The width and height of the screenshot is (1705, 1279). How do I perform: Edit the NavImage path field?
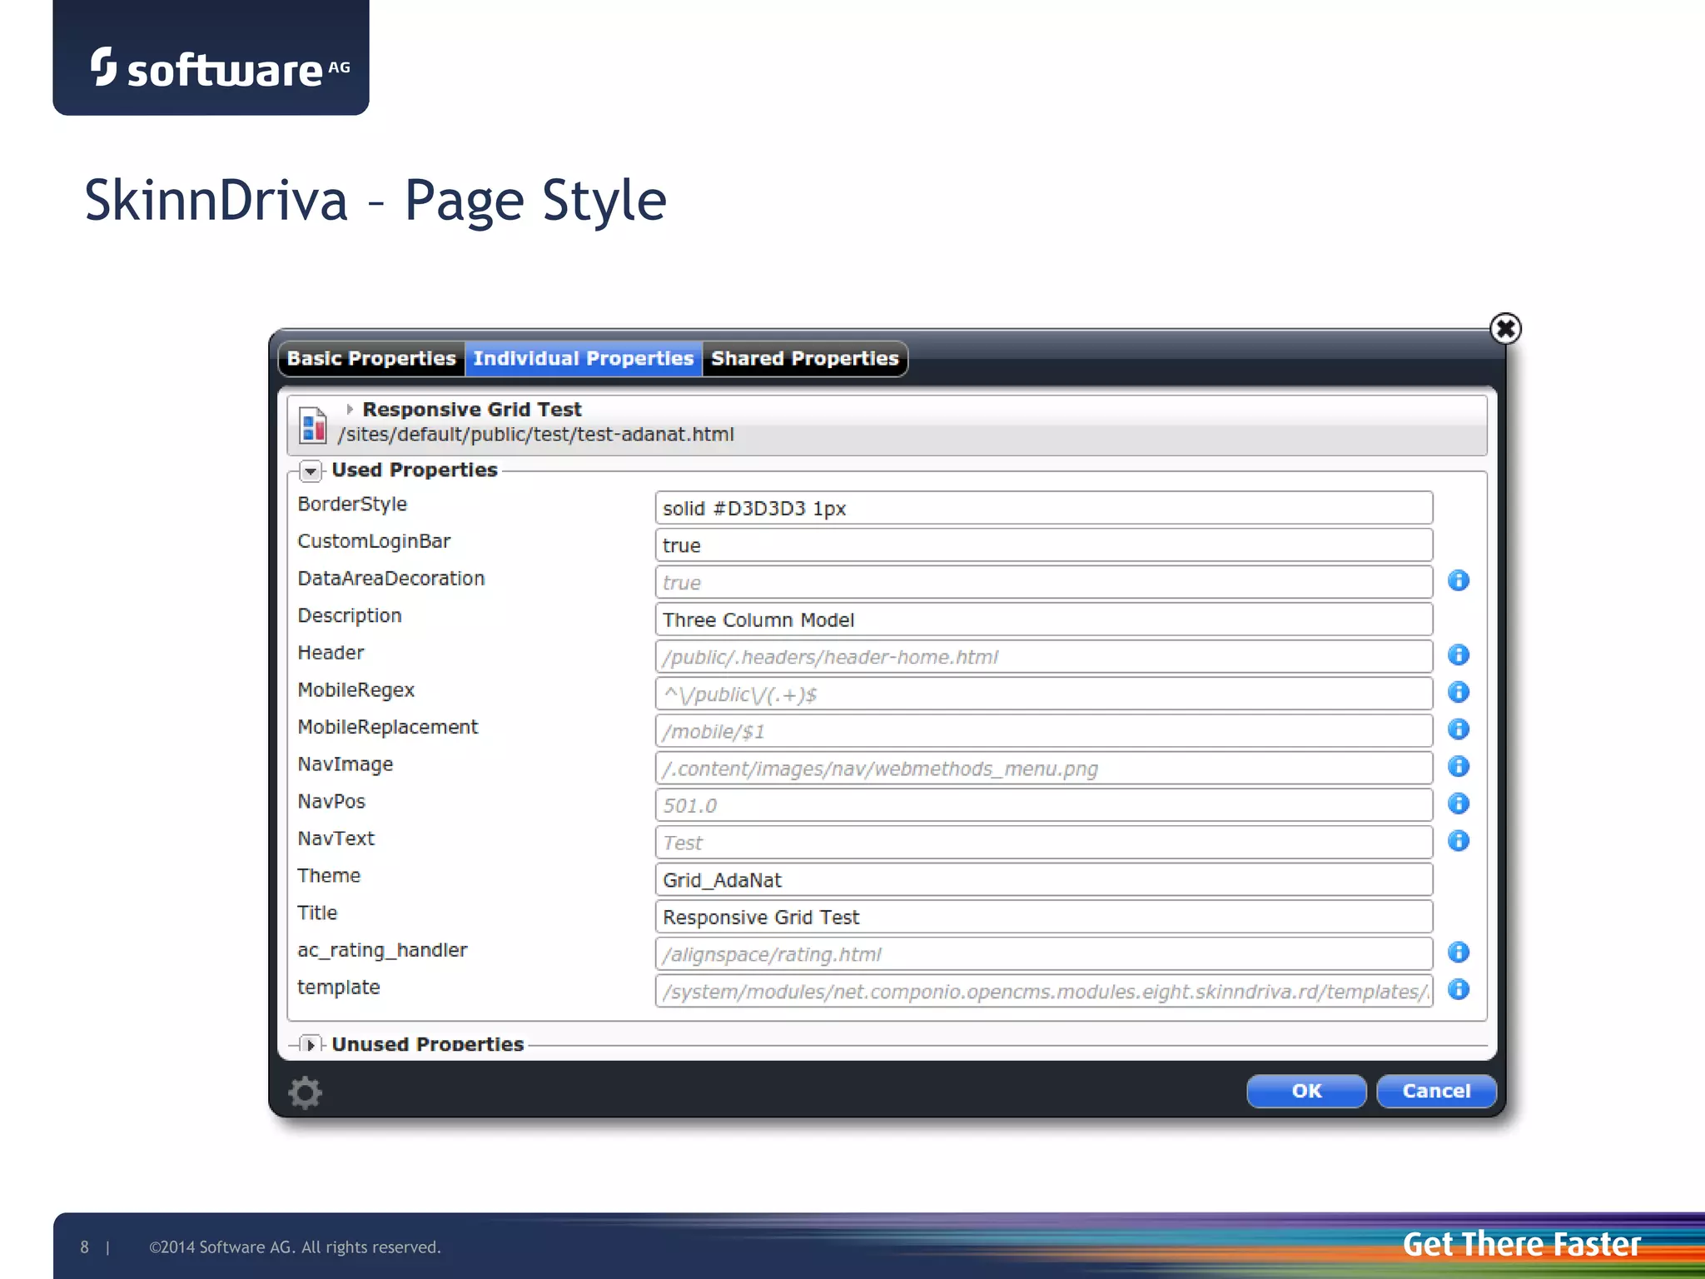[x=1044, y=769]
